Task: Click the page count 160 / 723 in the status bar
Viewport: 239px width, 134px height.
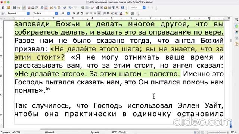Action: point(10,133)
